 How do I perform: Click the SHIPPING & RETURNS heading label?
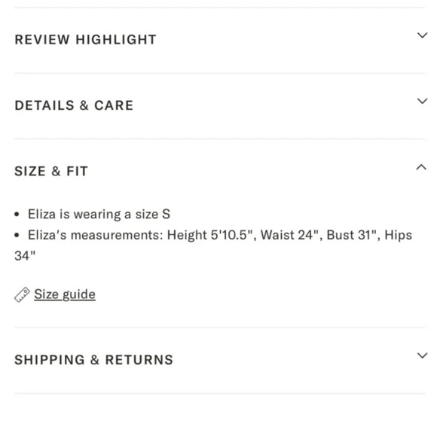[x=93, y=360]
